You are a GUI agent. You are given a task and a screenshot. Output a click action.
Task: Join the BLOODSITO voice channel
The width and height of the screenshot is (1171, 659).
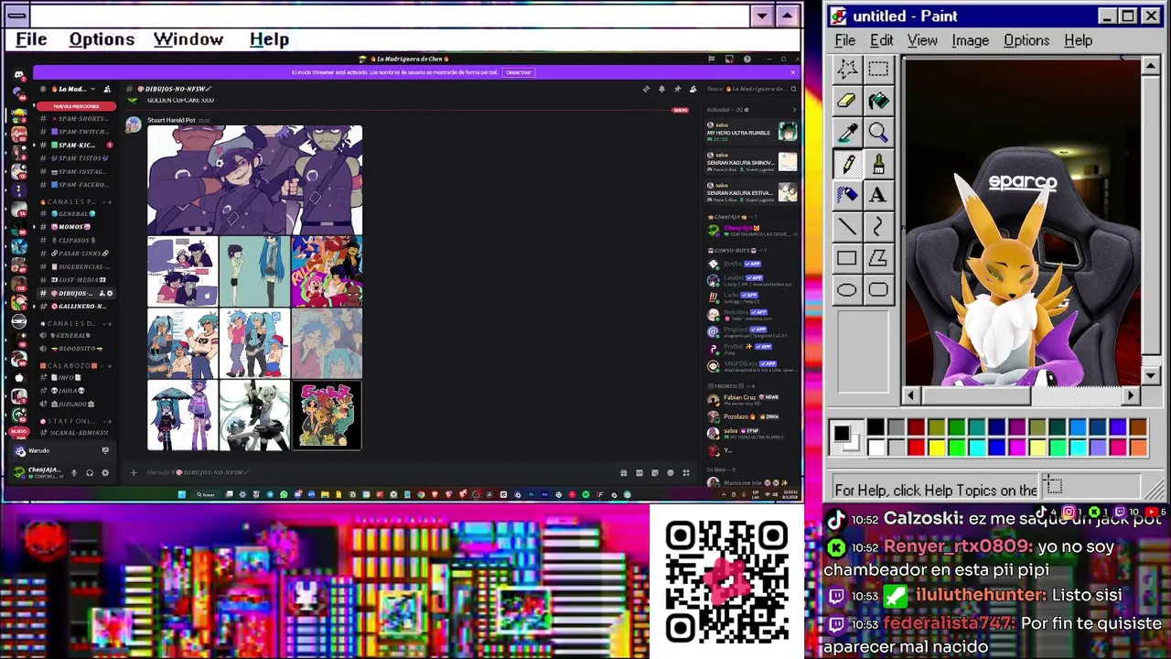point(77,349)
